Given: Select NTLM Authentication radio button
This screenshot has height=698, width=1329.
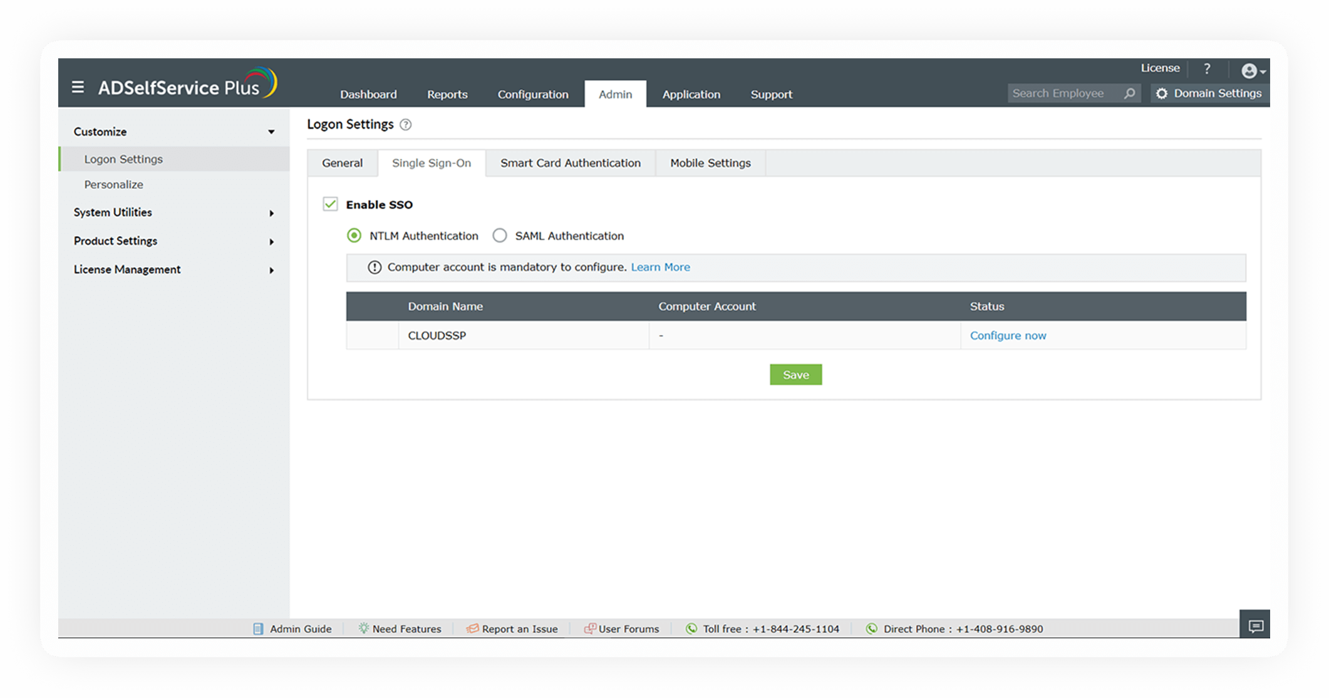Looking at the screenshot, I should click(x=354, y=236).
